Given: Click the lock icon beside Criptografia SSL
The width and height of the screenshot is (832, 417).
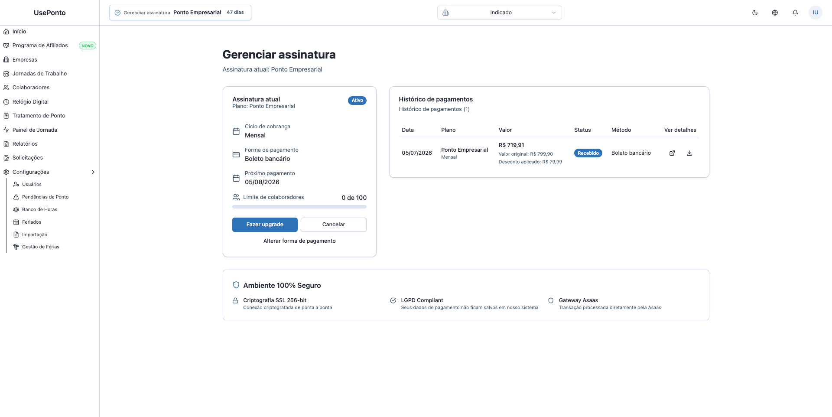Looking at the screenshot, I should 235,300.
